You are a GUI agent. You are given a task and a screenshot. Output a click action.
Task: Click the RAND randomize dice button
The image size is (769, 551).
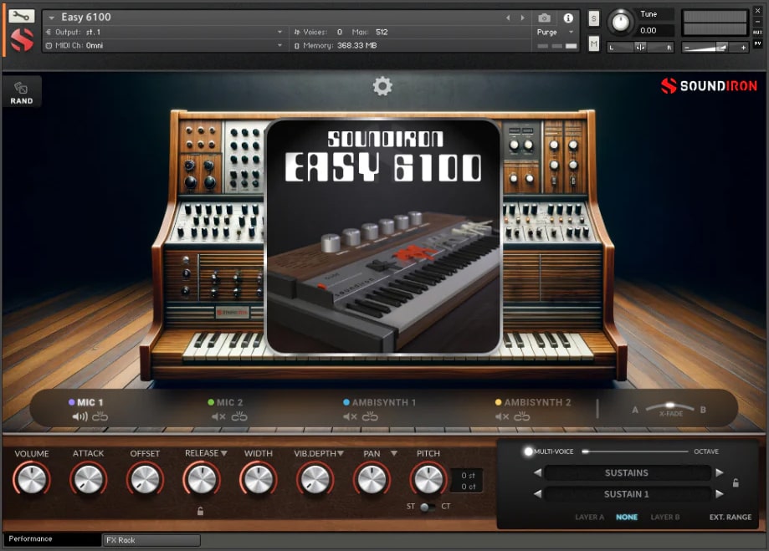click(x=21, y=93)
